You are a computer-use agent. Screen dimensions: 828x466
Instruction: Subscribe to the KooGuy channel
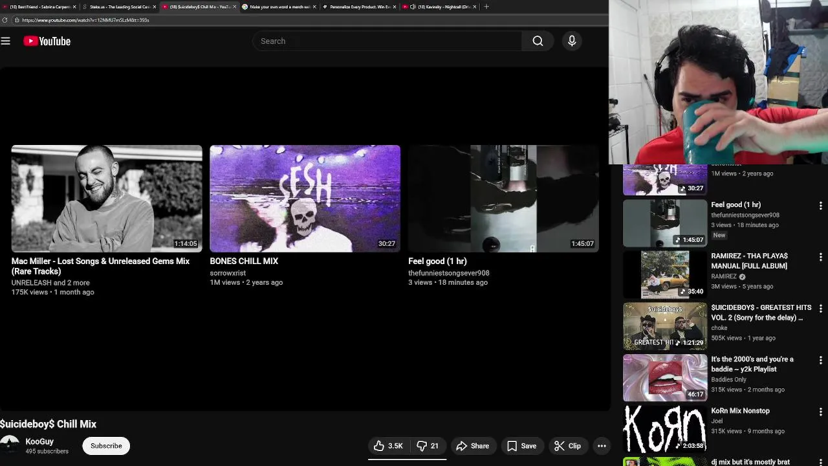pos(106,446)
